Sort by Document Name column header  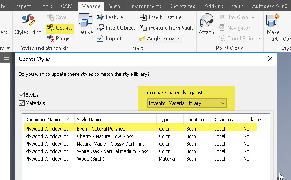(48, 120)
